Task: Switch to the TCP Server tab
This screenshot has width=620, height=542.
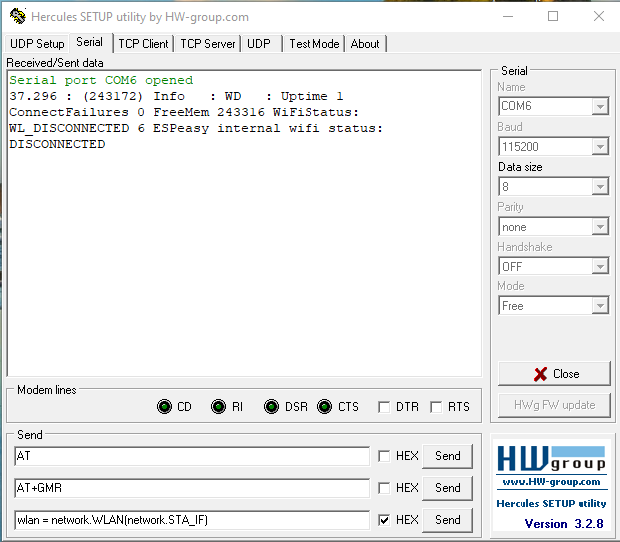Action: pyautogui.click(x=208, y=44)
